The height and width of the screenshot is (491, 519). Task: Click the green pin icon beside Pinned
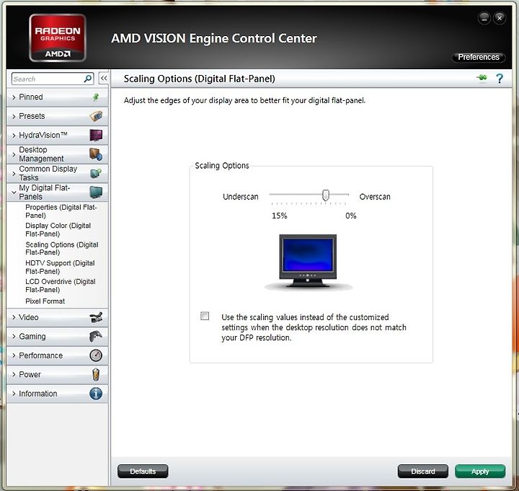tap(96, 97)
